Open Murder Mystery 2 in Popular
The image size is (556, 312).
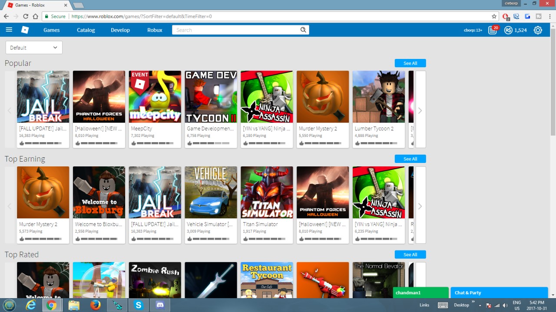point(323,97)
